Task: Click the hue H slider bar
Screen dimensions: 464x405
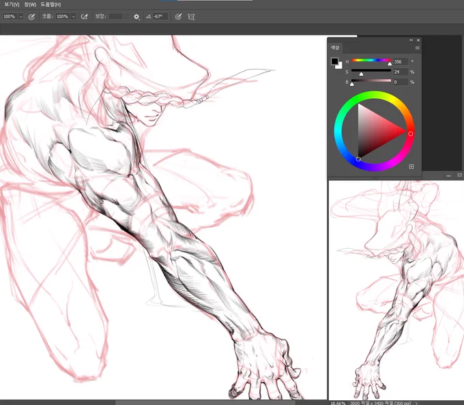Action: pos(371,60)
